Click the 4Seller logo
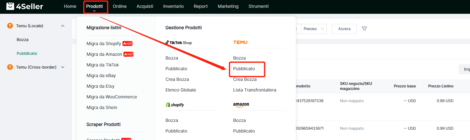This screenshot has width=470, height=140. tap(25, 6)
